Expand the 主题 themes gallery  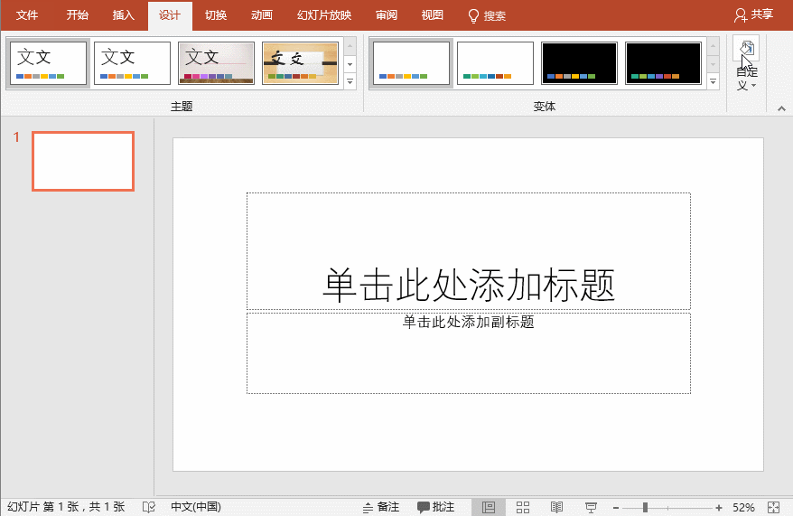pyautogui.click(x=350, y=82)
